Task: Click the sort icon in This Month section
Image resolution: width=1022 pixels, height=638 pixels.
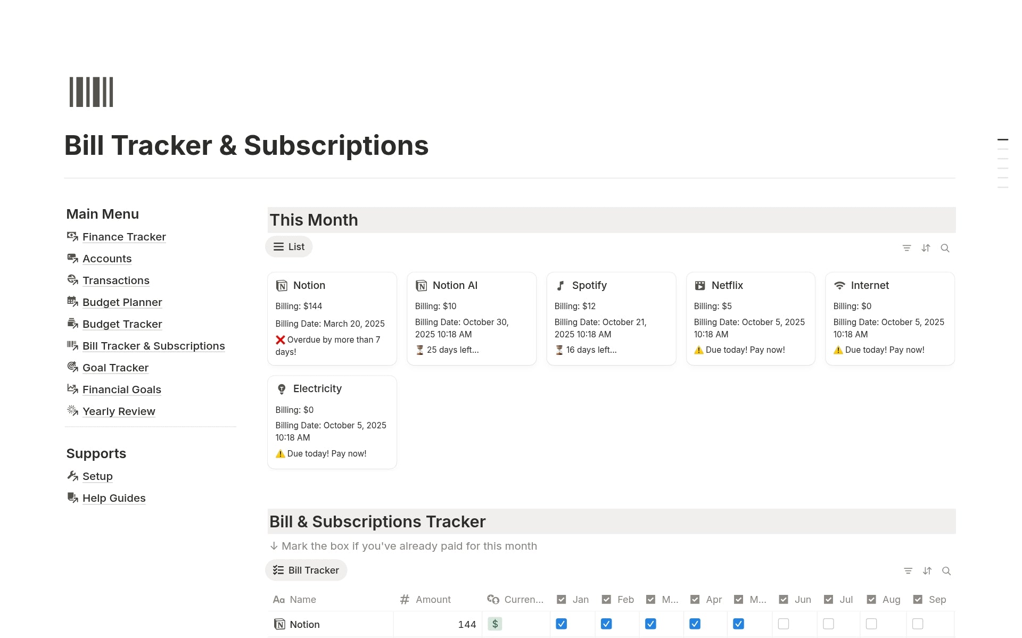Action: click(x=926, y=248)
